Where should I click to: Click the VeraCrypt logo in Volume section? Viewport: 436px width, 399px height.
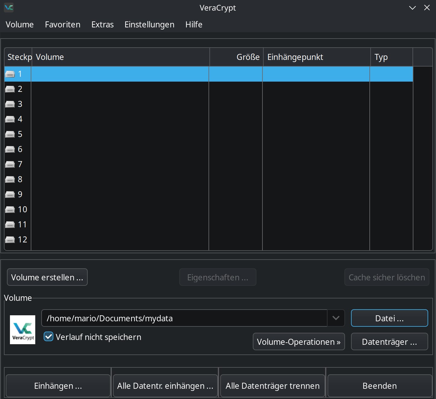coord(23,329)
